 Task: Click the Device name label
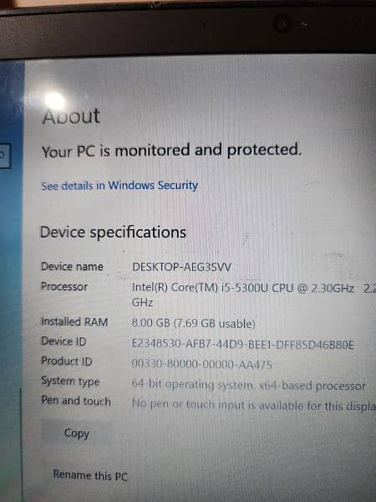click(x=72, y=267)
